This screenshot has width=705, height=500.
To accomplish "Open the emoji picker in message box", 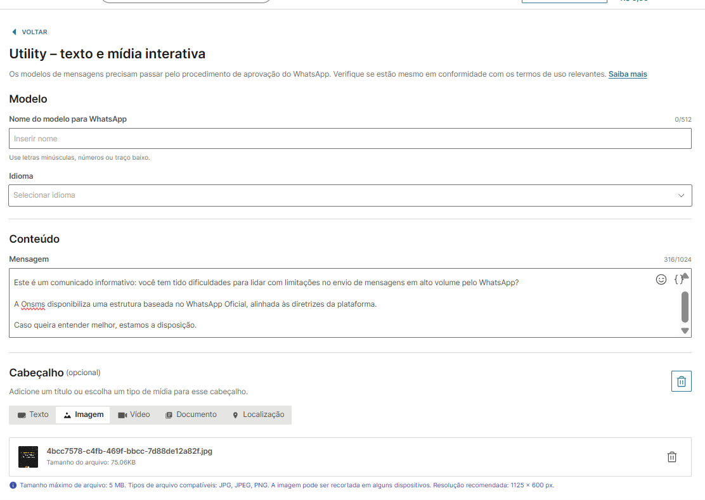I will coord(661,279).
